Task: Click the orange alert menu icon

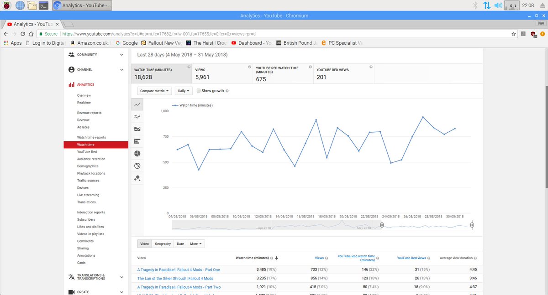Action: pyautogui.click(x=542, y=34)
